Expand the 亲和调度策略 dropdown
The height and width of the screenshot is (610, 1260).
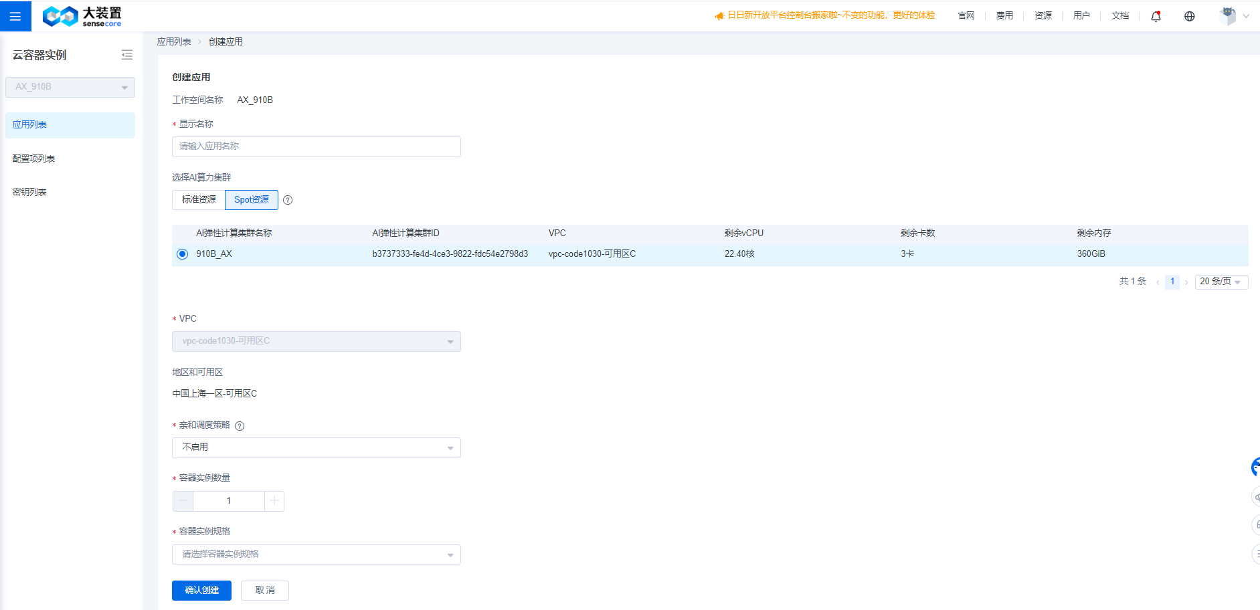[x=316, y=447]
